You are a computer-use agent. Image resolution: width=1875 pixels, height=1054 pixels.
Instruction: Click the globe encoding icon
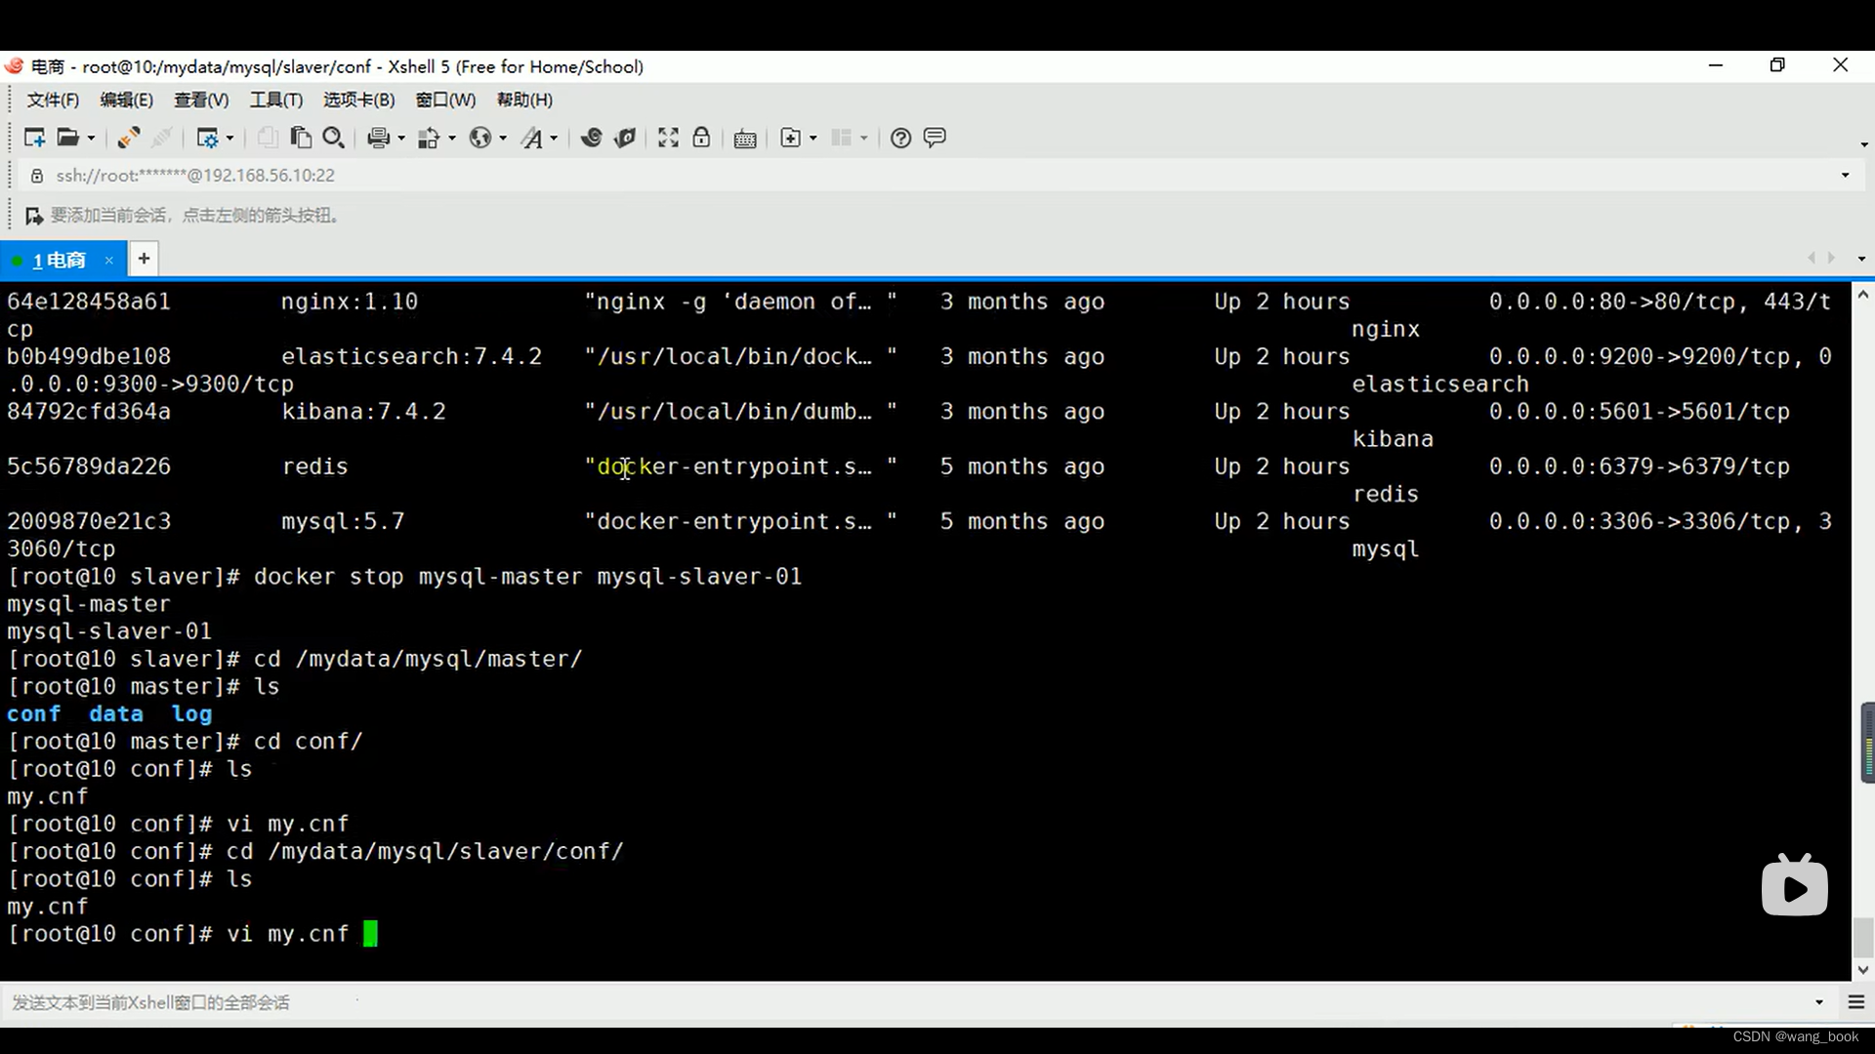[479, 138]
